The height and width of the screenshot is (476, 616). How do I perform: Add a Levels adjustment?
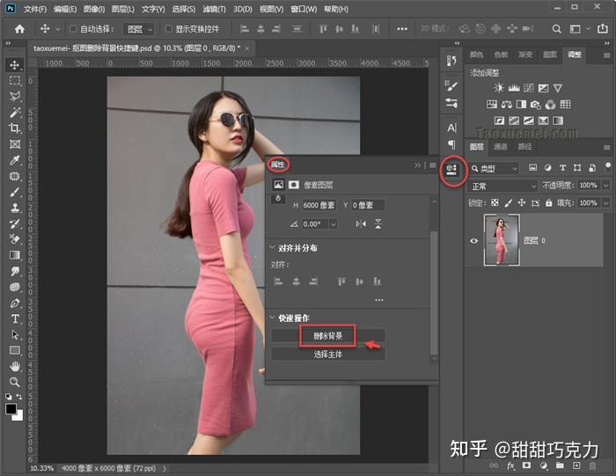pyautogui.click(x=513, y=88)
